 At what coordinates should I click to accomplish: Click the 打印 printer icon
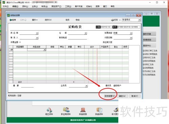(112, 20)
